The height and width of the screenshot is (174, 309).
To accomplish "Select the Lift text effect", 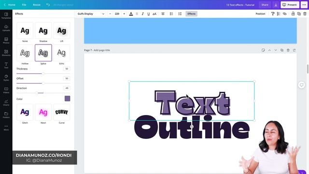I will (62, 30).
